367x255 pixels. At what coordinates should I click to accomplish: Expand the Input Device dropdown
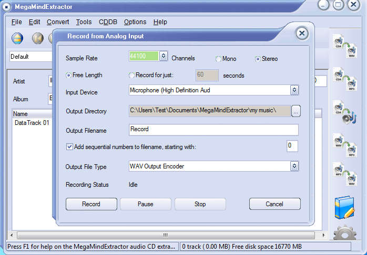(294, 90)
